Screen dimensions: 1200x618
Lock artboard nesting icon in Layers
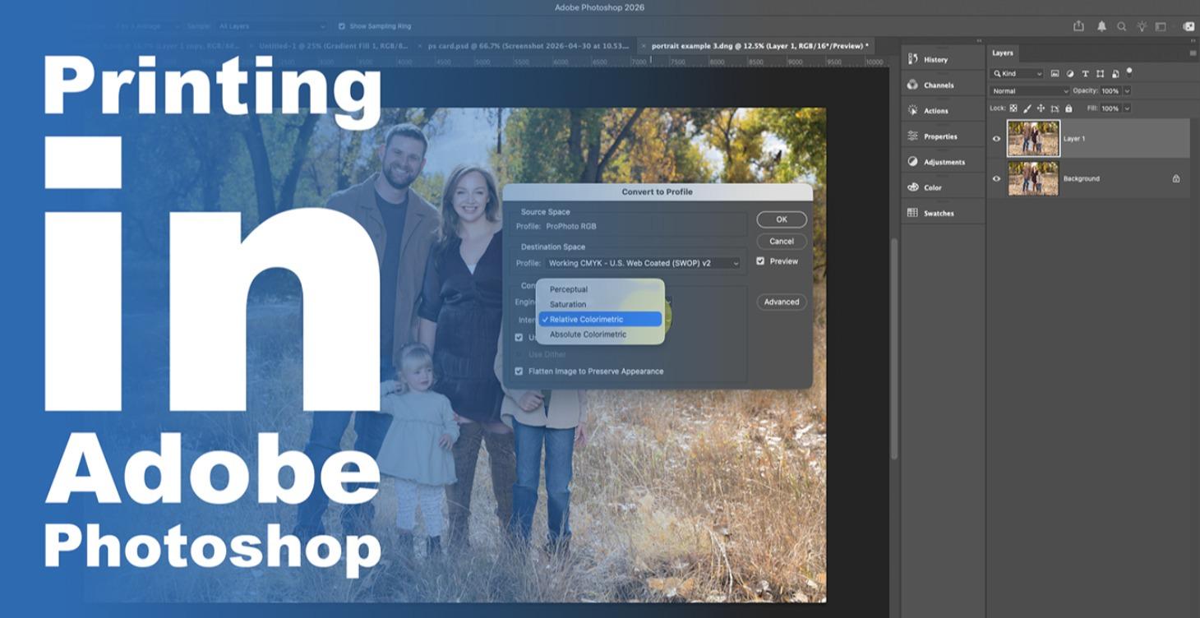point(1055,108)
